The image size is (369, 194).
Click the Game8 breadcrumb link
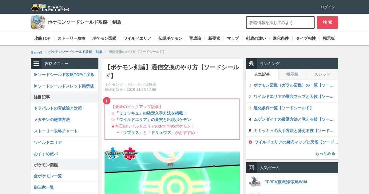[36, 52]
